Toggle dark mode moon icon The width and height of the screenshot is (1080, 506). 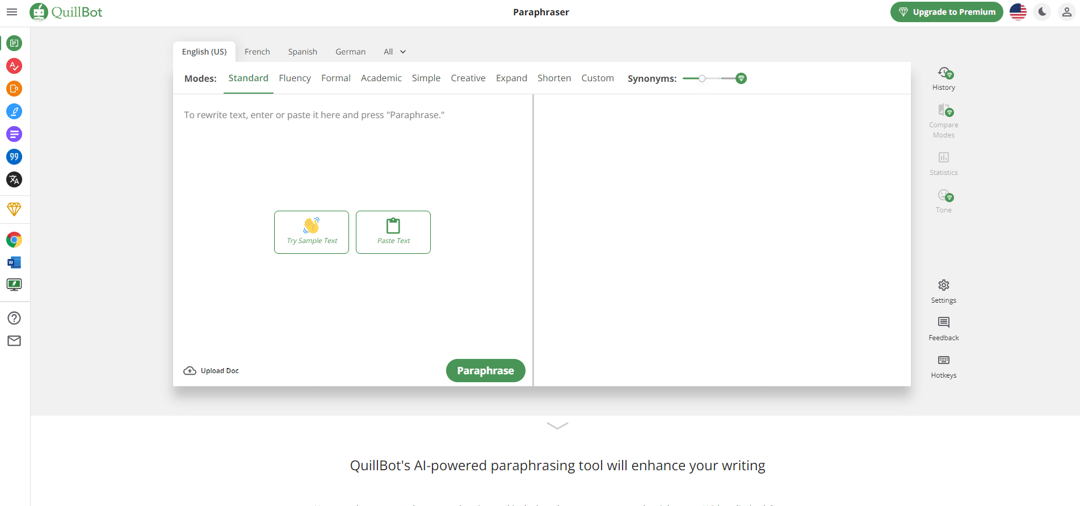coord(1043,12)
